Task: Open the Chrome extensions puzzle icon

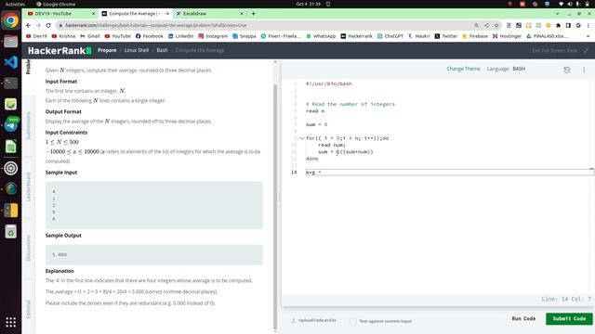Action: [558, 25]
